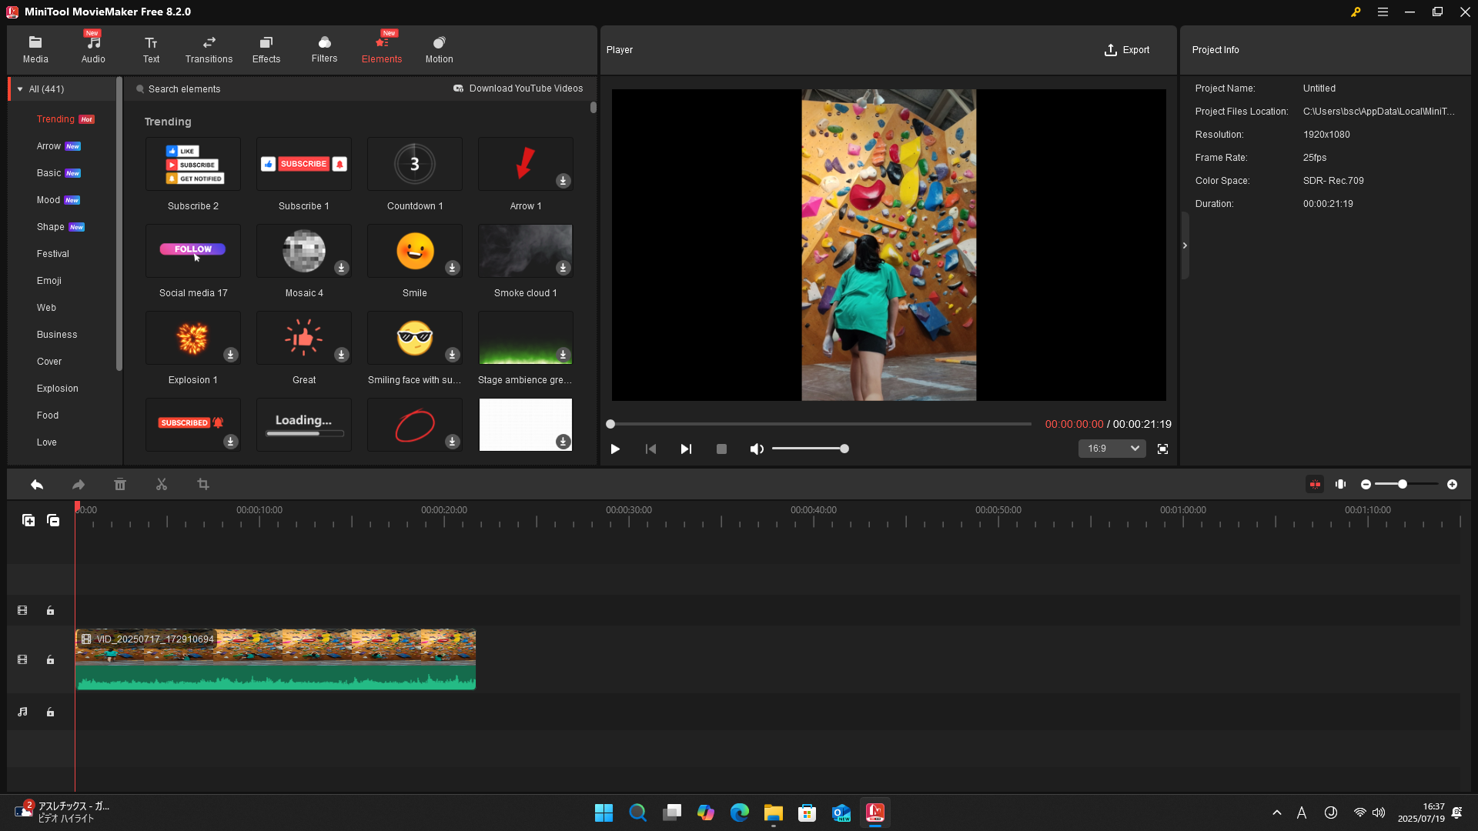Jump to next frame button
The image size is (1478, 831).
click(686, 449)
